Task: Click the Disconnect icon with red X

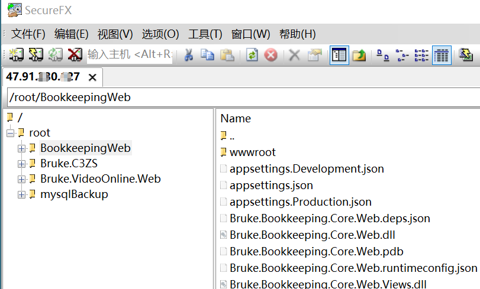Action: pyautogui.click(x=75, y=55)
